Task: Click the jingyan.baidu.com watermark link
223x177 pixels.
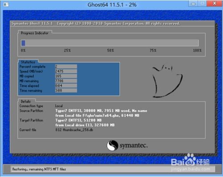Action: pos(190,169)
